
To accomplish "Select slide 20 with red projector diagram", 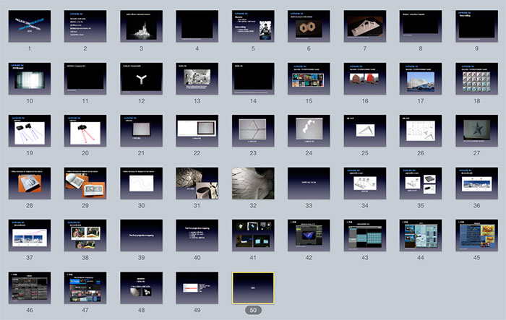I will [85, 131].
